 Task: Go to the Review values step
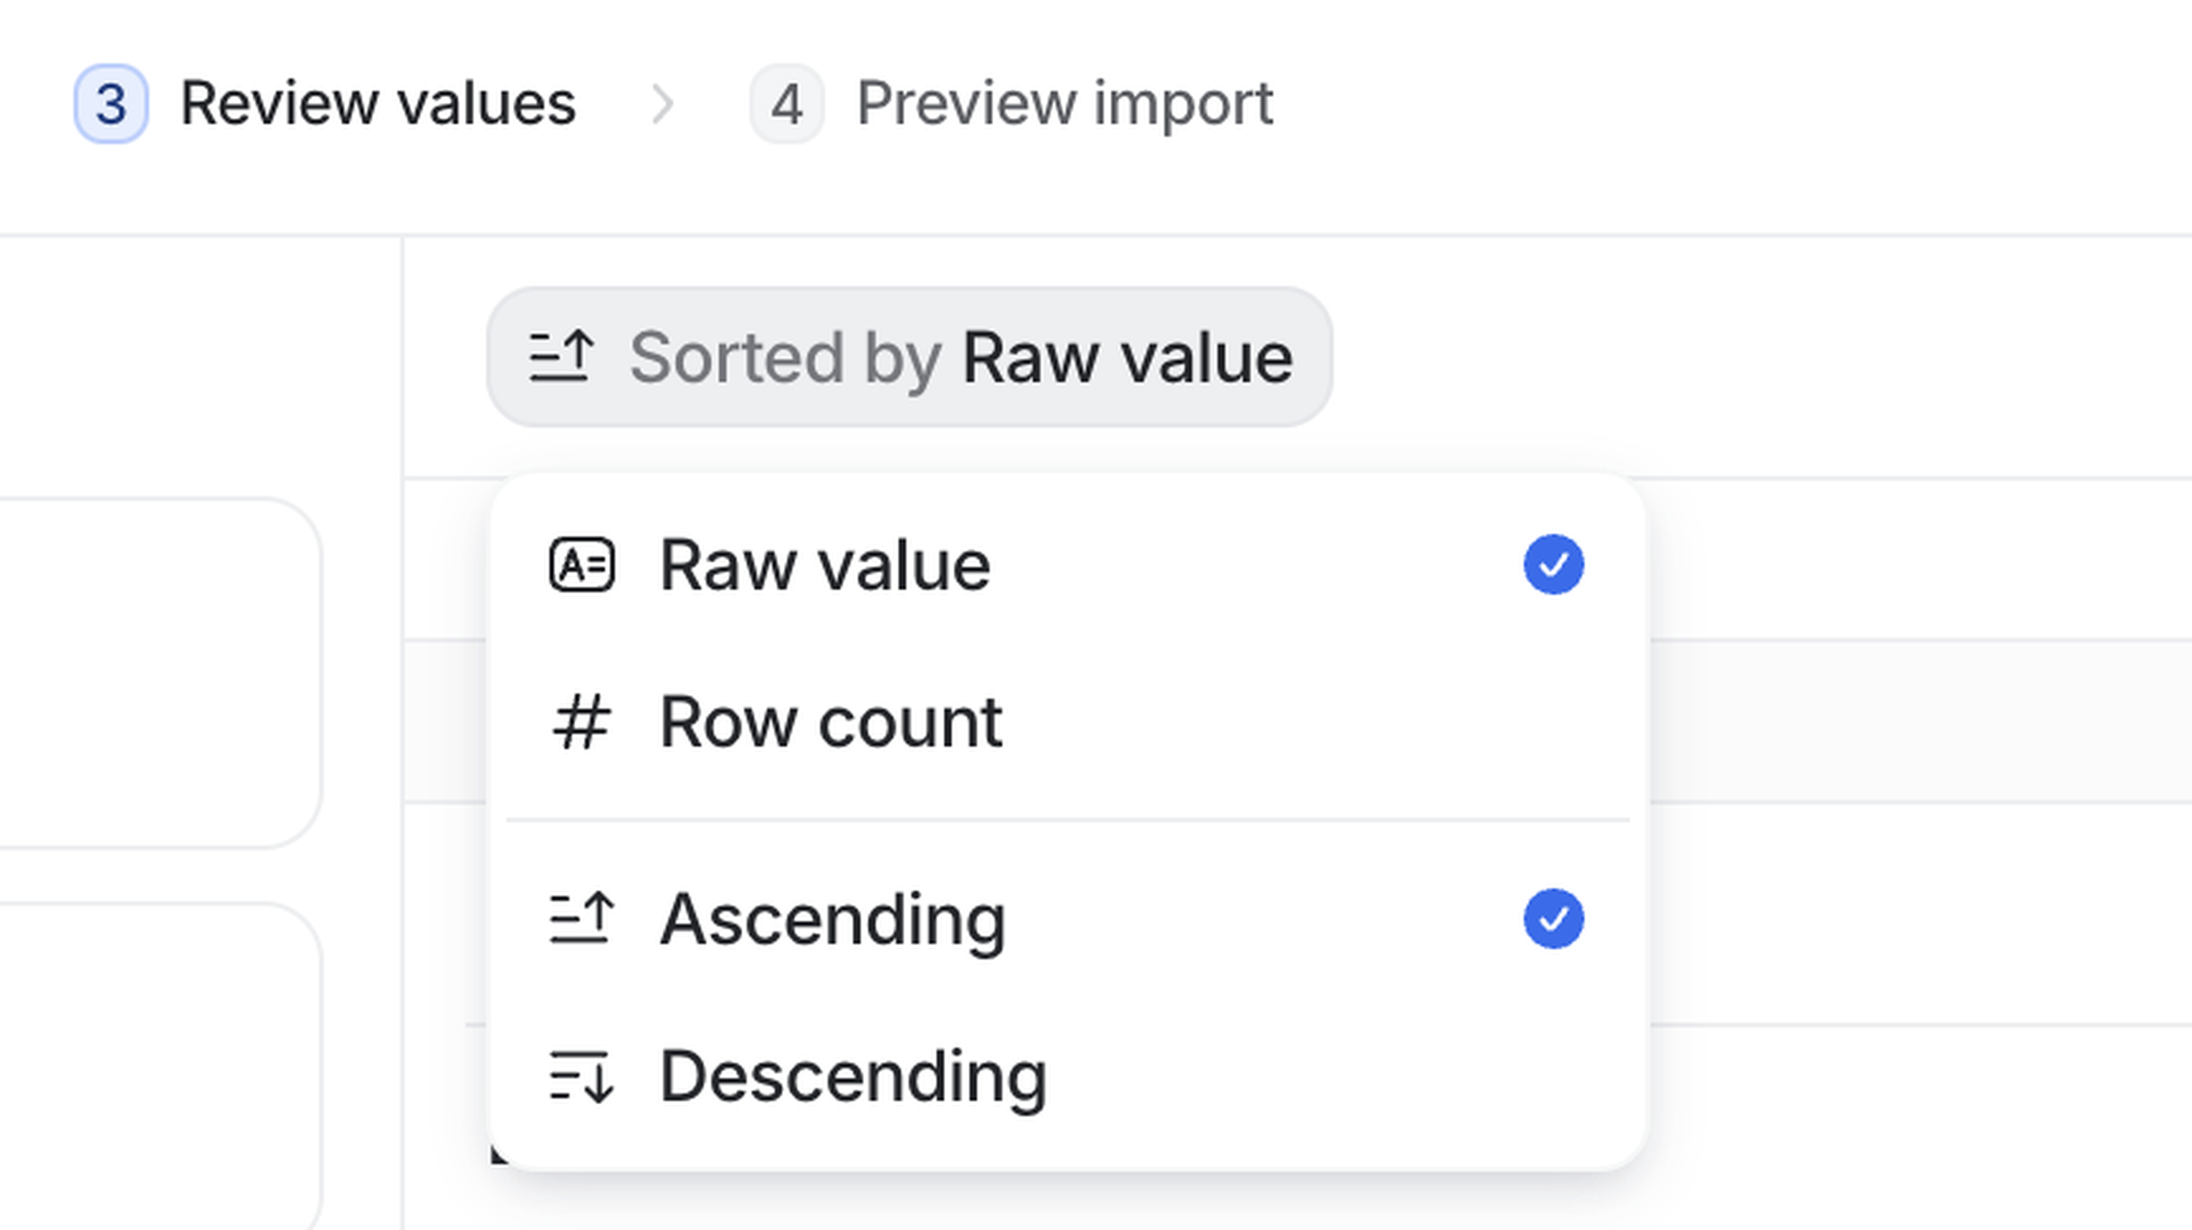coord(378,104)
